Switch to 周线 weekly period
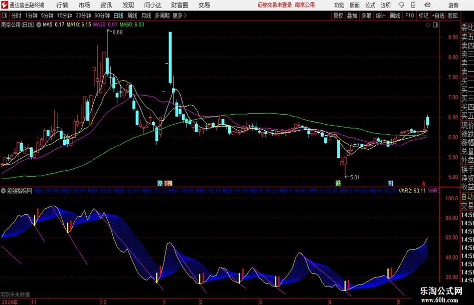The height and width of the screenshot is (305, 474). 132,16
